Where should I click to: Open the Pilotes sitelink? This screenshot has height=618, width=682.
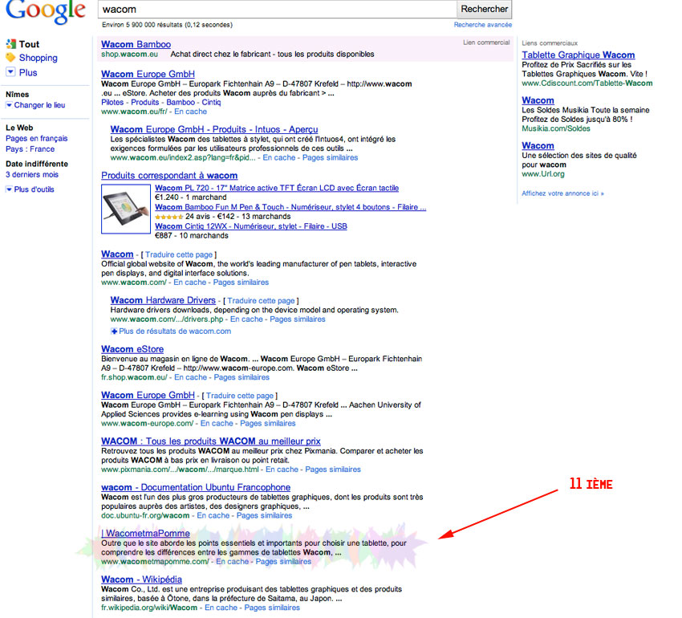coord(112,102)
